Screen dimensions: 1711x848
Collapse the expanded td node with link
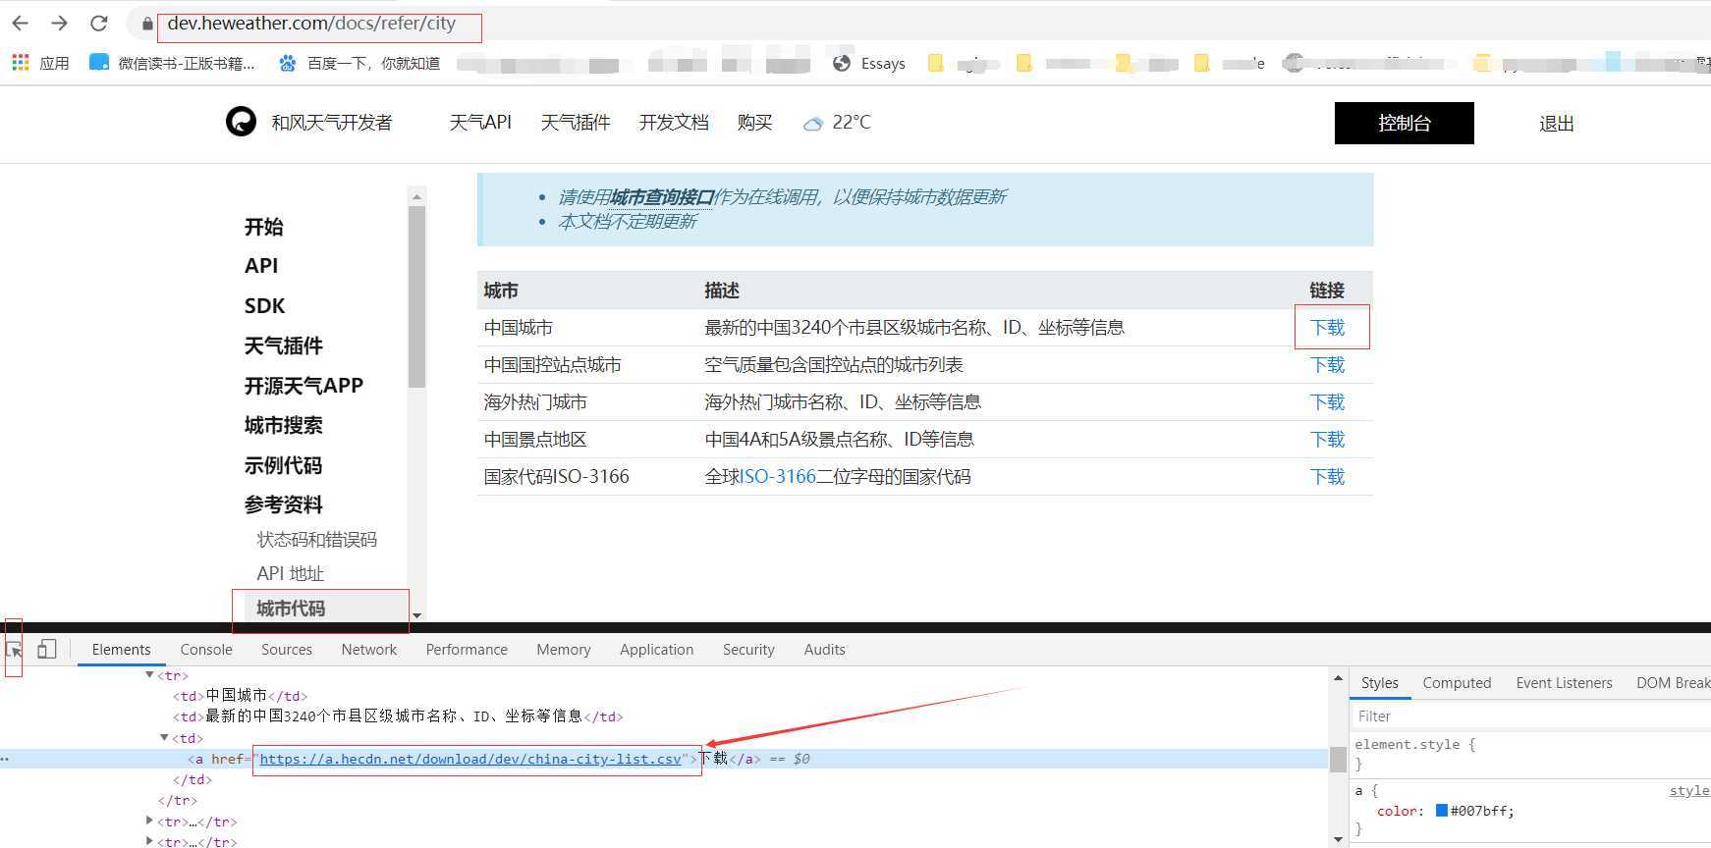[x=164, y=738]
